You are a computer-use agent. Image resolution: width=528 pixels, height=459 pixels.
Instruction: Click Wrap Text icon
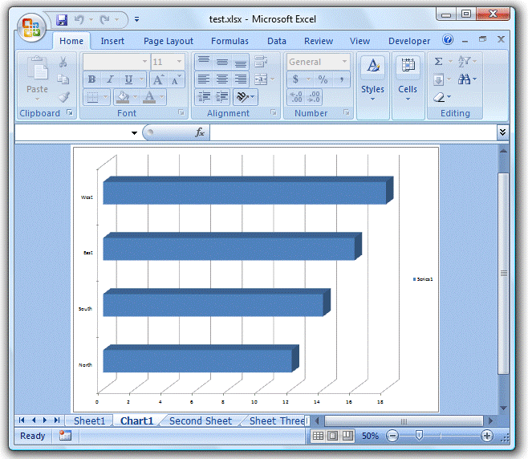(261, 61)
